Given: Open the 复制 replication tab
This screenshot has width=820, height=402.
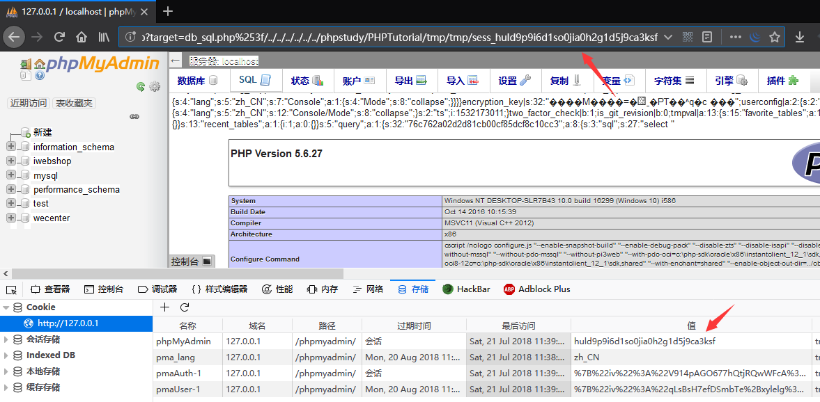Looking at the screenshot, I should [566, 81].
